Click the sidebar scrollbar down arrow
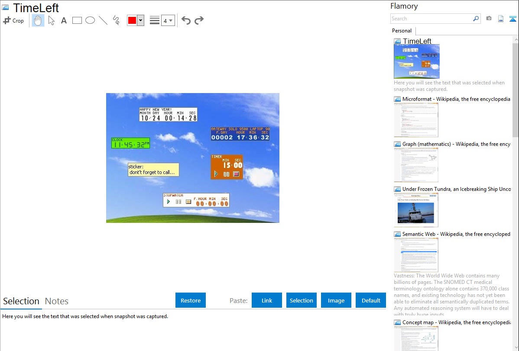The width and height of the screenshot is (519, 351). (516, 348)
